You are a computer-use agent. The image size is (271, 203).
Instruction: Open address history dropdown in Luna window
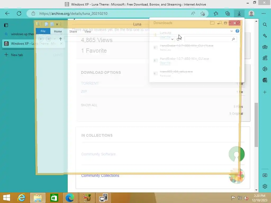click(x=172, y=39)
